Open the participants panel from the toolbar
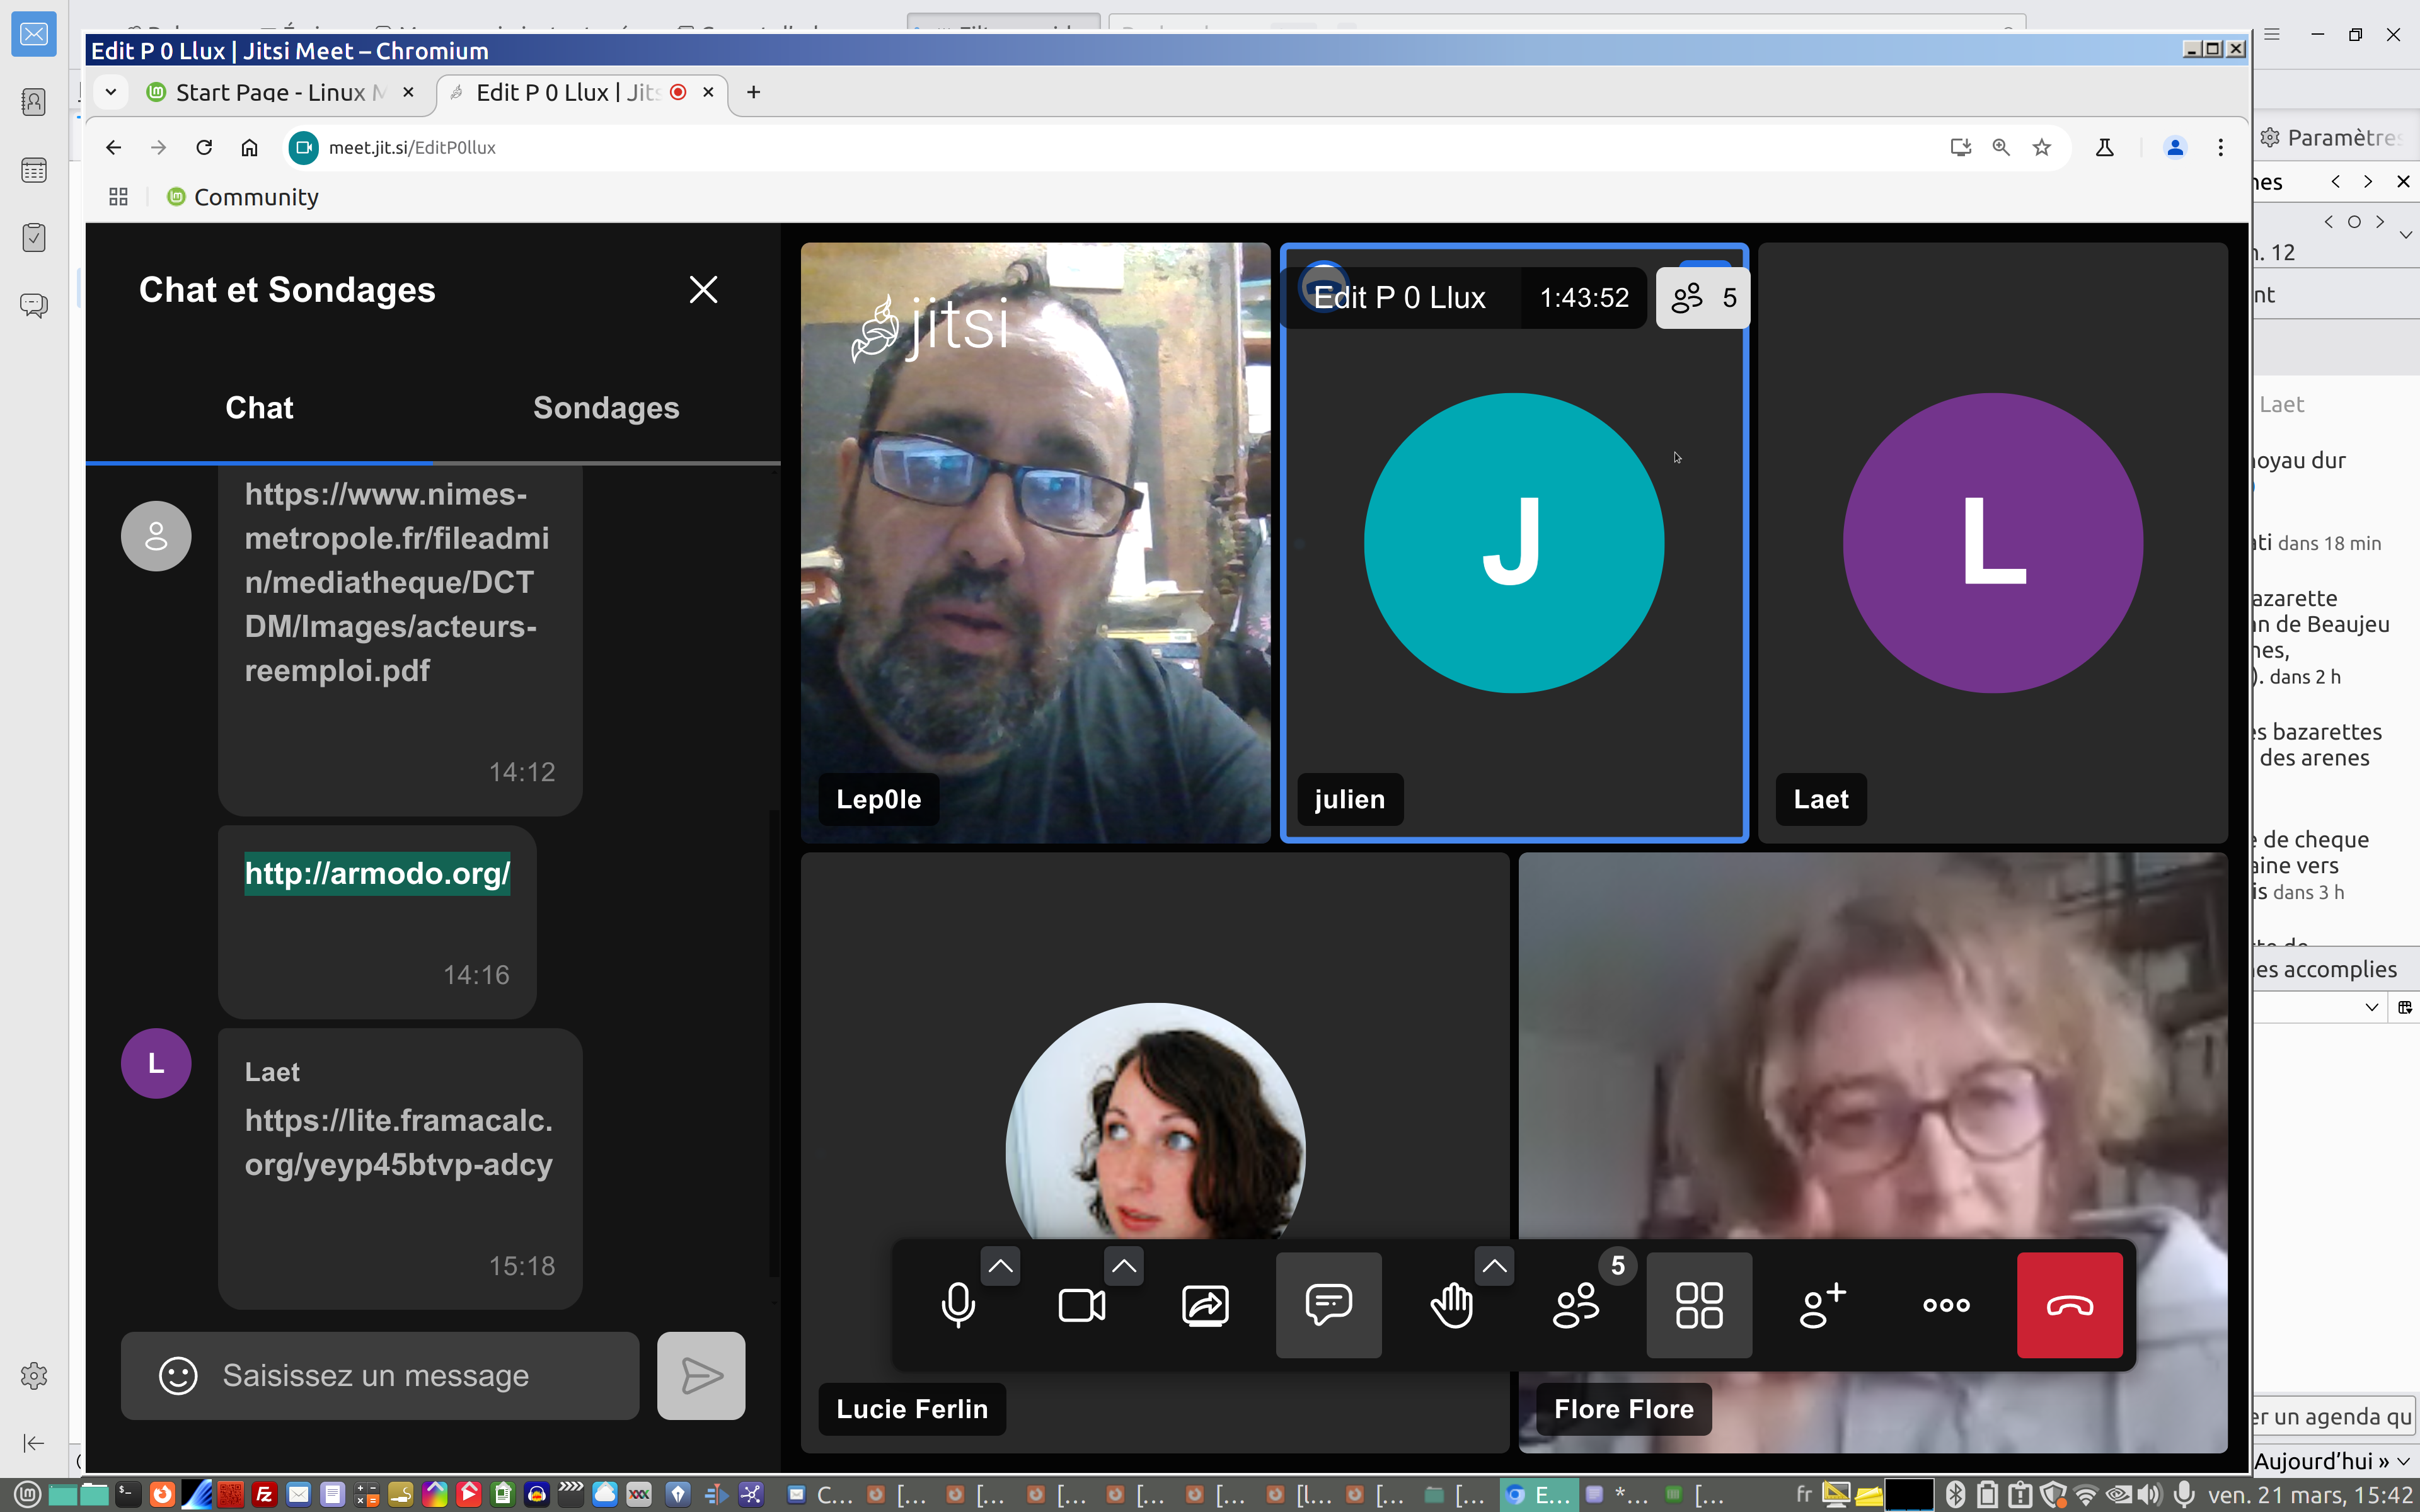This screenshot has height=1512, width=2420. [x=1576, y=1305]
